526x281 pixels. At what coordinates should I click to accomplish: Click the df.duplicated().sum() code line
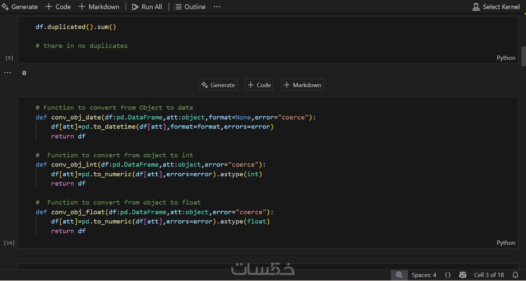[x=76, y=27]
